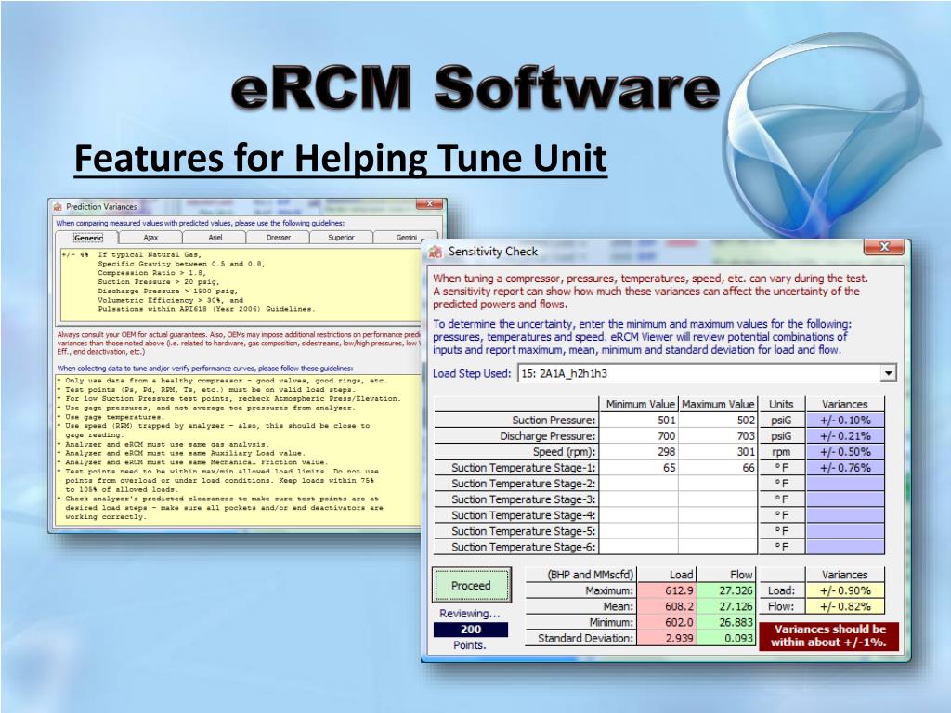The width and height of the screenshot is (951, 713).
Task: Click Suction Pressure minimum value 501
Action: point(639,421)
